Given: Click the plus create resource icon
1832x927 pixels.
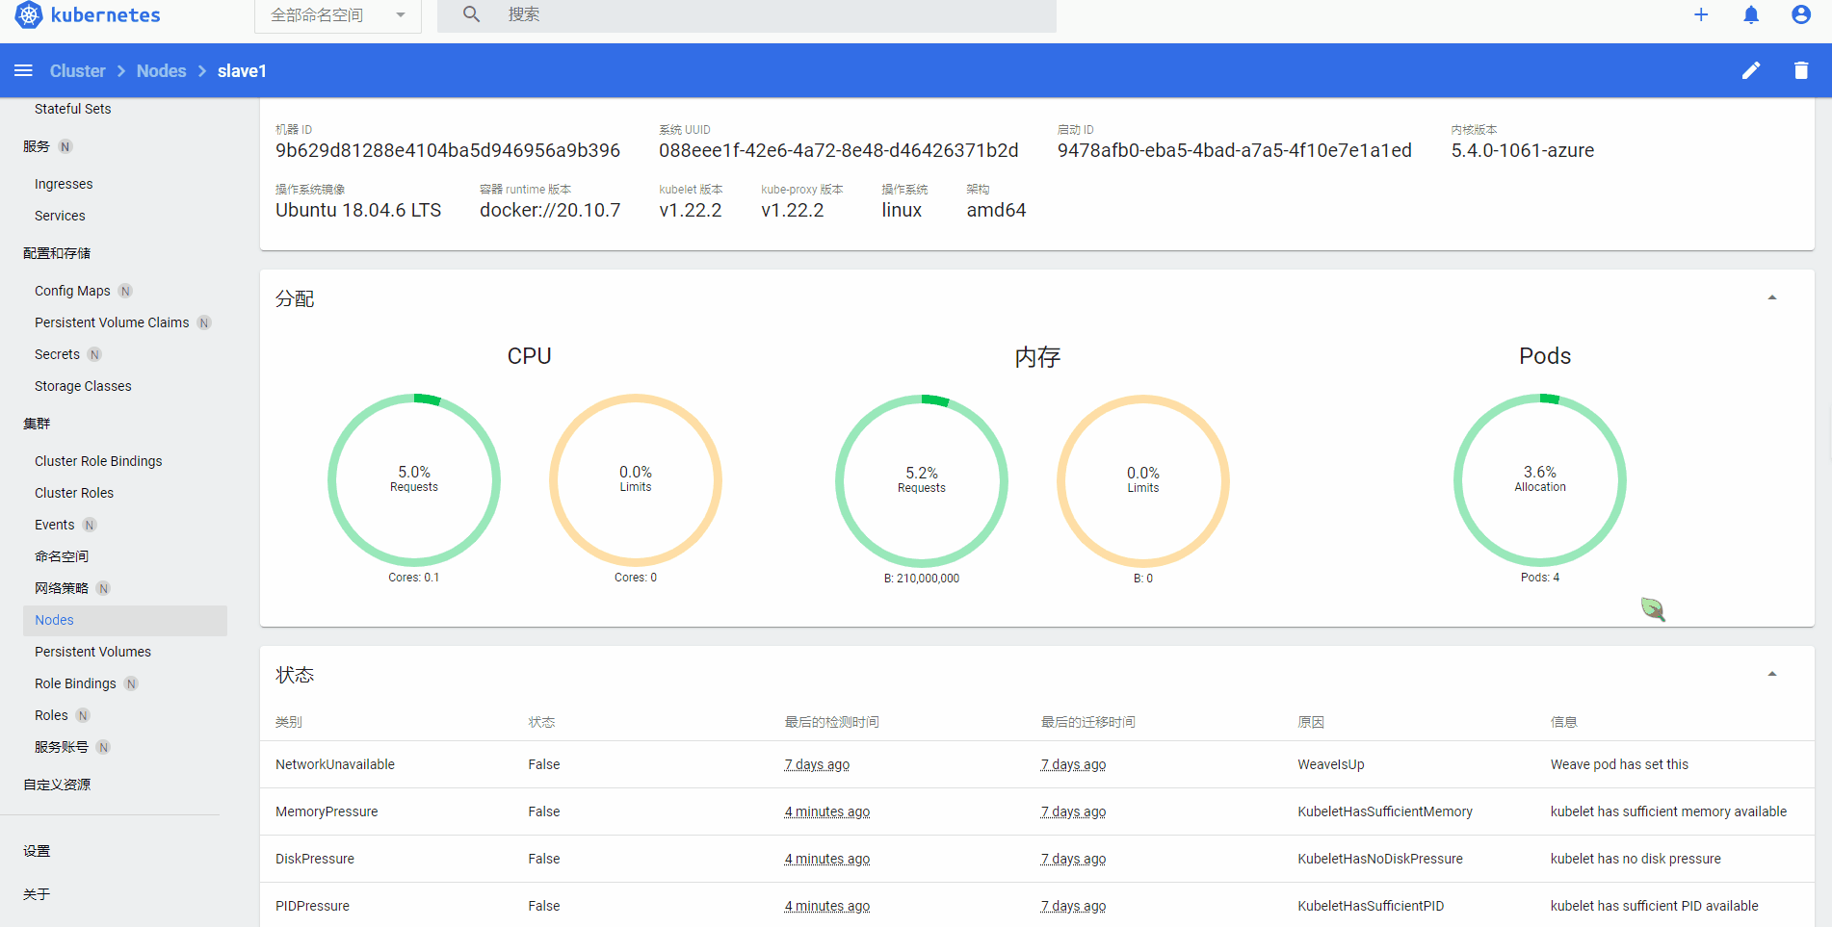Looking at the screenshot, I should pos(1701,14).
